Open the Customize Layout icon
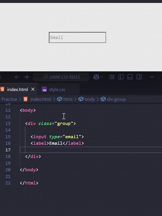This screenshot has width=162, height=216. pos(112,77)
